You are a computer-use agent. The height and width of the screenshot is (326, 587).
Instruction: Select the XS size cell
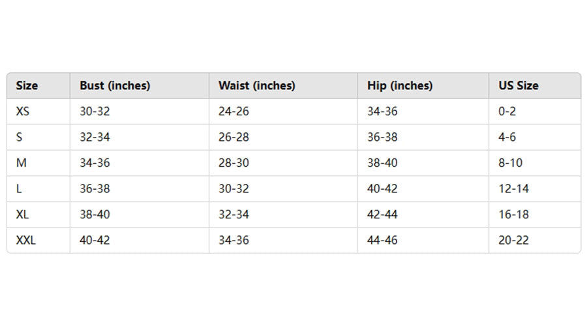(x=23, y=111)
